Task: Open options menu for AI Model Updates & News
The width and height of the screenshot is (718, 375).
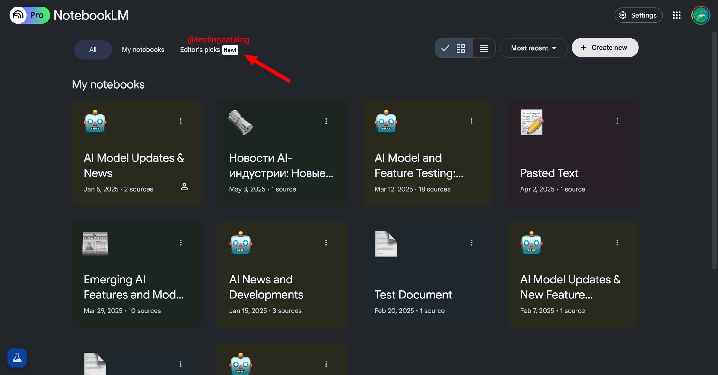Action: tap(181, 121)
